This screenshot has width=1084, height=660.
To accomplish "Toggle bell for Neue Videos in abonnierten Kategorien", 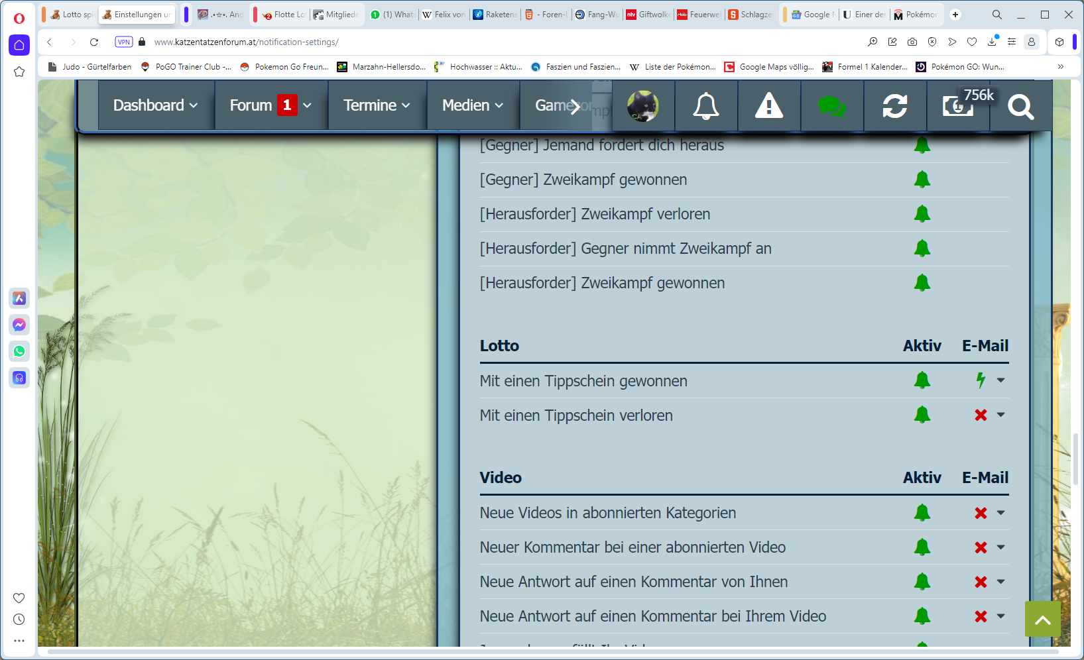I will pos(922,513).
